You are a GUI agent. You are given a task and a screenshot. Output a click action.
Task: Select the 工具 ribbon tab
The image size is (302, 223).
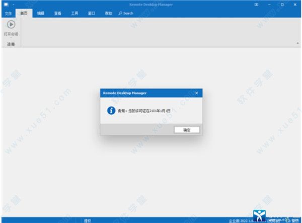[x=74, y=14]
